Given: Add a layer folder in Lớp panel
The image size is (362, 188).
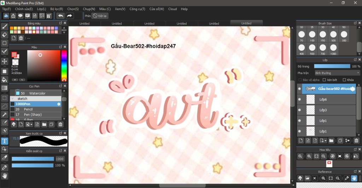Looking at the screenshot, I should pos(331,140).
